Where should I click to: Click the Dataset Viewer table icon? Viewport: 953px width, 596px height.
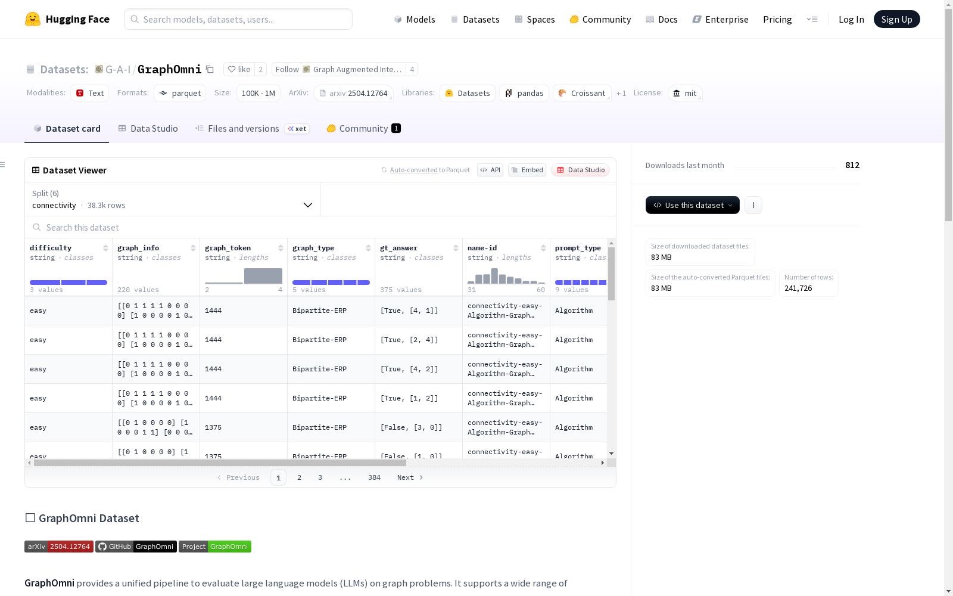tap(36, 170)
